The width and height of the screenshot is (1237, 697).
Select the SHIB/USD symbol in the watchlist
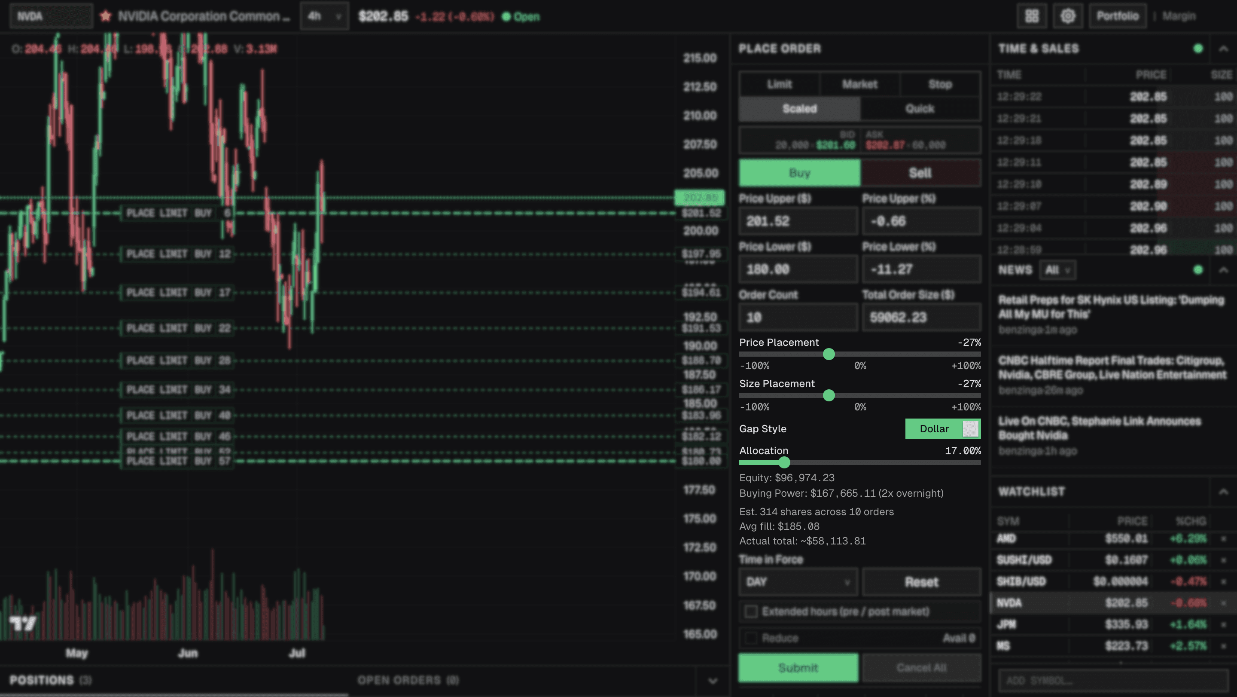(1021, 582)
